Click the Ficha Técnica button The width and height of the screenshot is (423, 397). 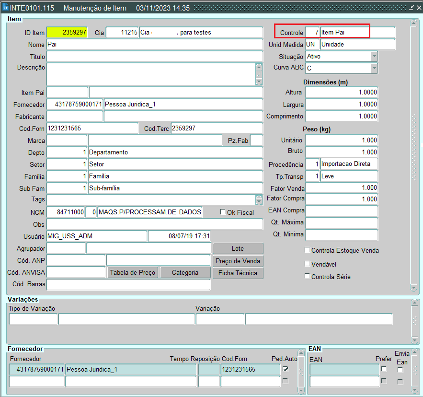[238, 273]
